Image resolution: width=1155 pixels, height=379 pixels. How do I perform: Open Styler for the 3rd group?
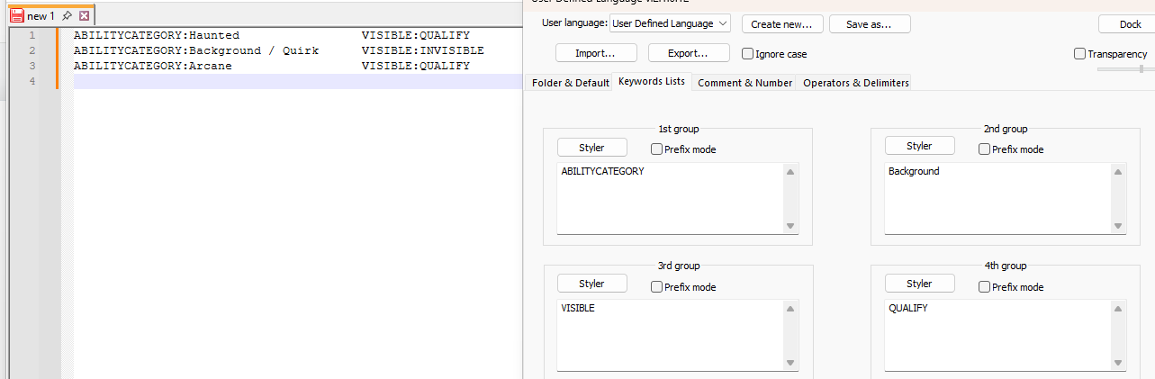pyautogui.click(x=591, y=284)
